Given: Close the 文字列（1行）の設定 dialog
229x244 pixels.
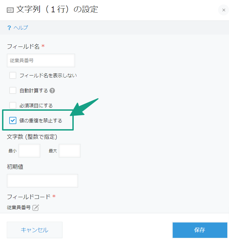Looking at the screenshot, I should 224,10.
